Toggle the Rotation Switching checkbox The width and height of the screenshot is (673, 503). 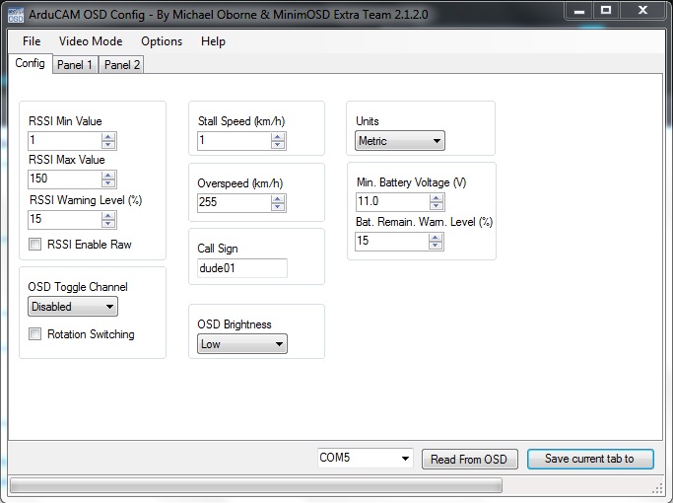[34, 333]
